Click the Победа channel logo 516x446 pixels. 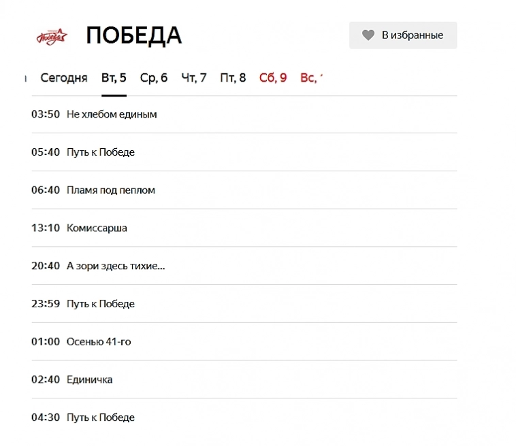point(51,36)
